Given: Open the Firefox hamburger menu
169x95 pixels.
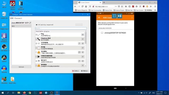Looking at the screenshot, I should pyautogui.click(x=155, y=6).
